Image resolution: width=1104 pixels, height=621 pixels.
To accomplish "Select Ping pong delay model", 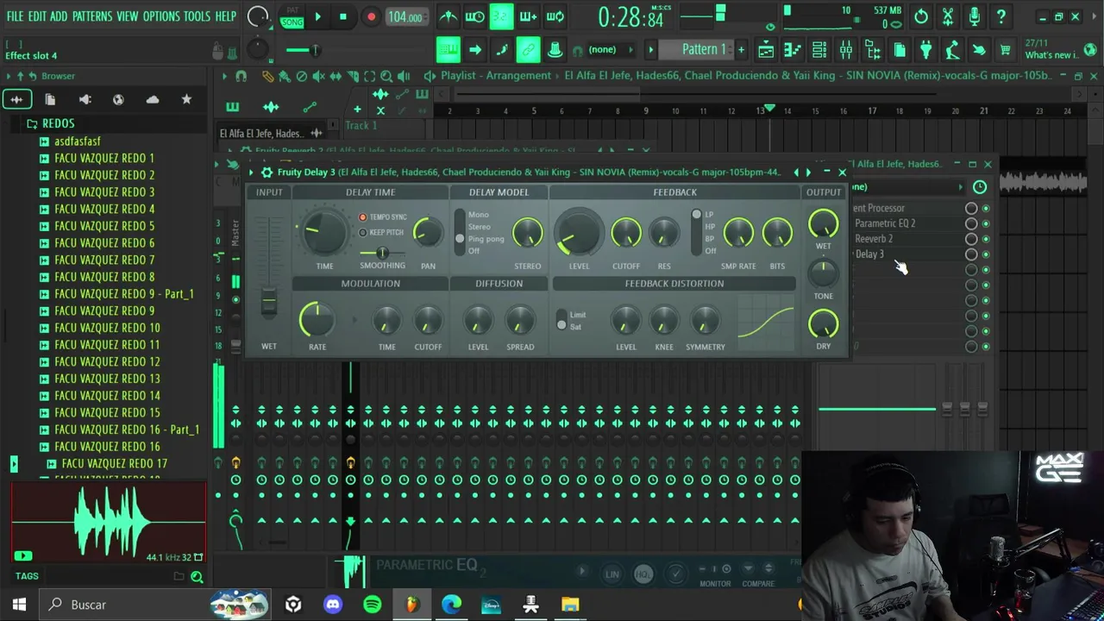I will tap(486, 239).
